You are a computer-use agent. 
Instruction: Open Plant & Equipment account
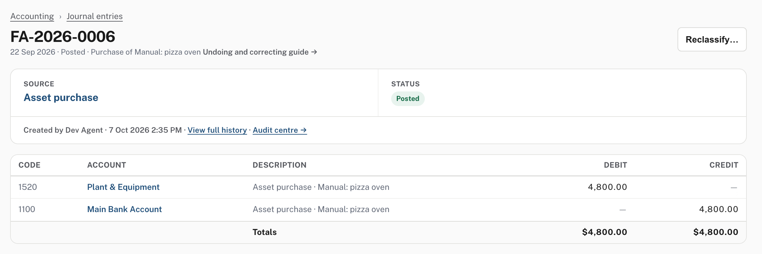click(x=123, y=187)
